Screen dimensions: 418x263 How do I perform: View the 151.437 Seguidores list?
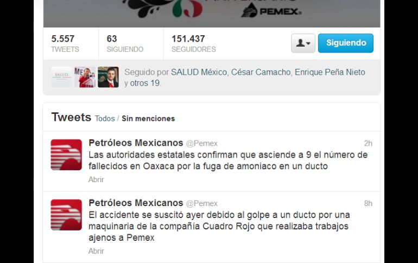click(194, 44)
